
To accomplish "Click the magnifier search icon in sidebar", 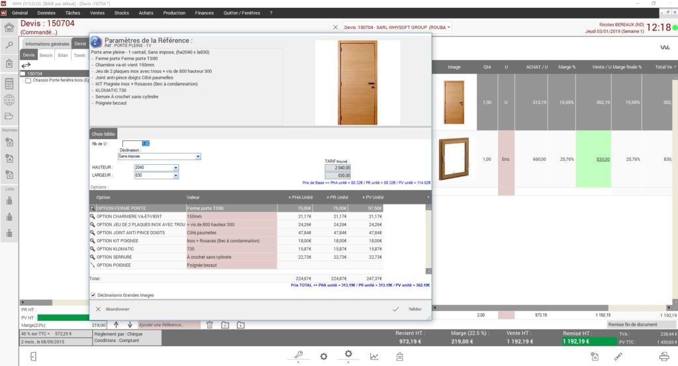I will (x=9, y=45).
